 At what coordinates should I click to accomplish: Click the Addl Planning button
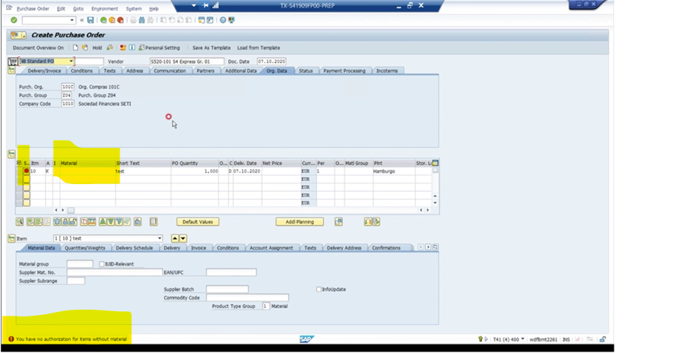click(300, 222)
